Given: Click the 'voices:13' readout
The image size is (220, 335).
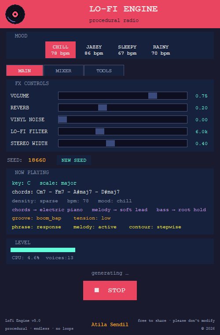Looking at the screenshot, I should pyautogui.click(x=59, y=258).
